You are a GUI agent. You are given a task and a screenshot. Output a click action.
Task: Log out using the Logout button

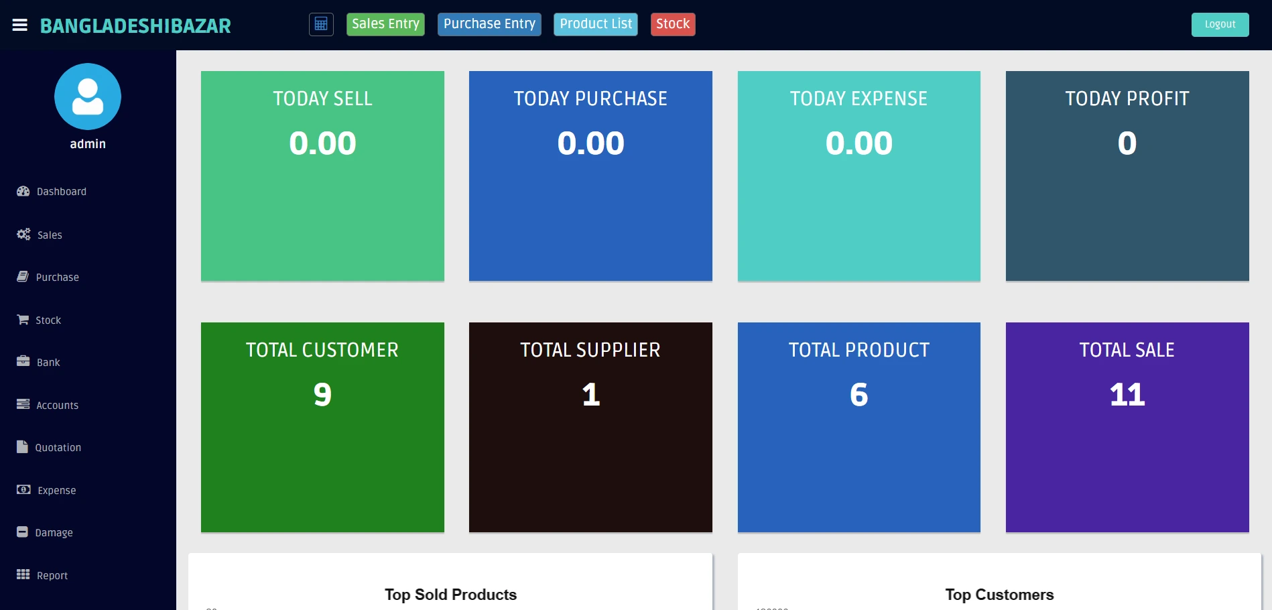(x=1219, y=24)
